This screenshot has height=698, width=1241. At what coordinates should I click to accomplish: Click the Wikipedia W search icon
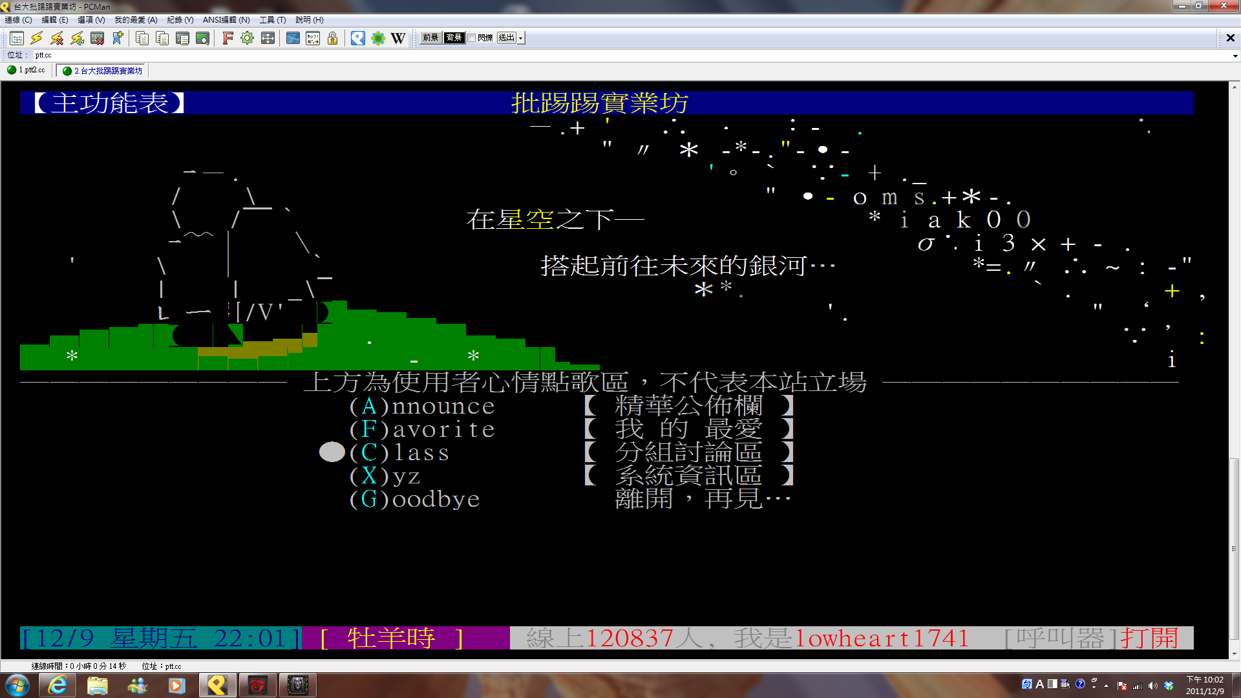click(398, 38)
